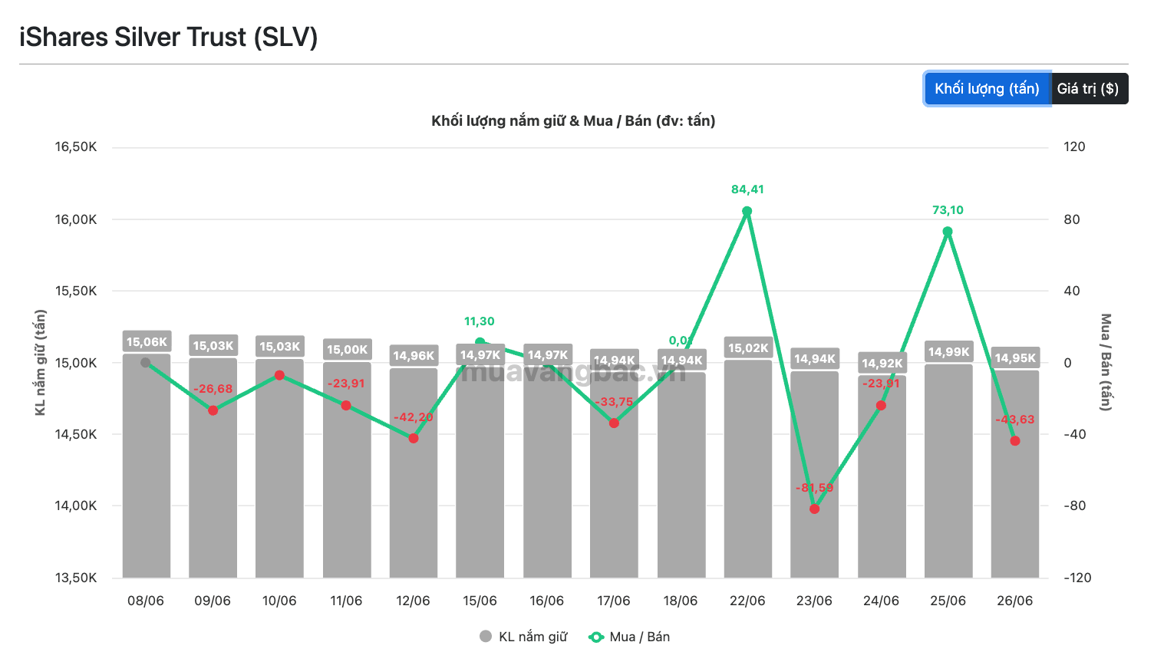Switch to Khối lượng (tấn) view
This screenshot has width=1154, height=652.
[x=987, y=89]
